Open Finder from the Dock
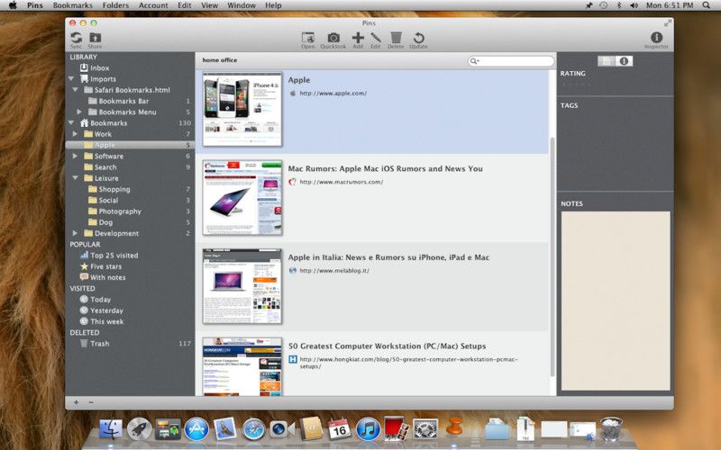The width and height of the screenshot is (721, 450). [110, 430]
